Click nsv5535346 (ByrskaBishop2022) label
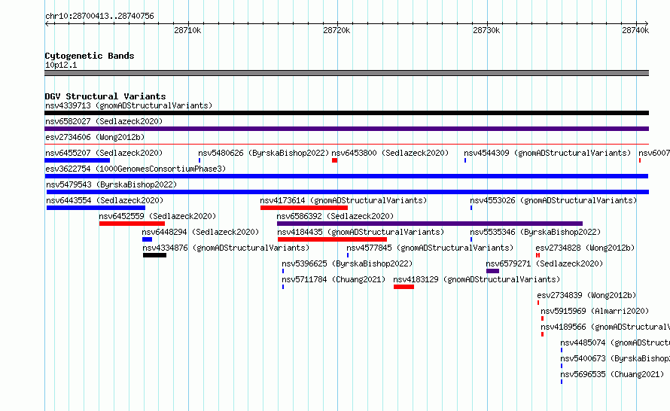 (535, 232)
